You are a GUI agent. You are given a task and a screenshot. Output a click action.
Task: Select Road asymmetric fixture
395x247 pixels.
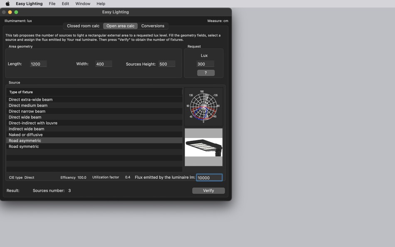(94, 141)
